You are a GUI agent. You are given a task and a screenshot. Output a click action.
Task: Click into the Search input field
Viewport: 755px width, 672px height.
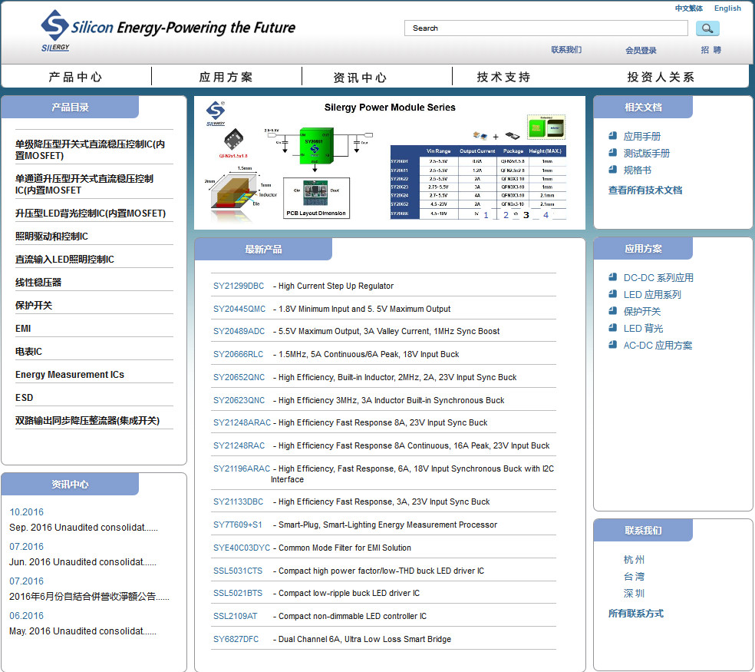pyautogui.click(x=546, y=28)
